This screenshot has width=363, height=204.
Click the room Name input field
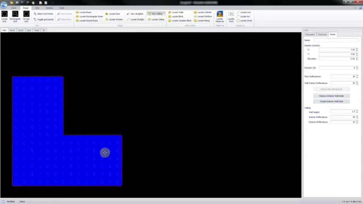(x=336, y=40)
